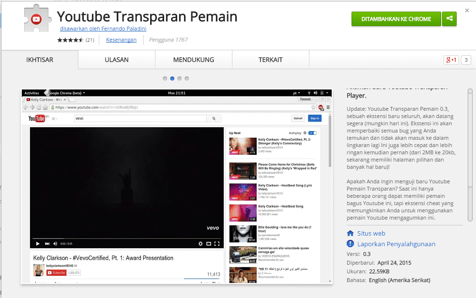Click the speaker volume icon in the player
The image size is (476, 298).
[x=54, y=244]
